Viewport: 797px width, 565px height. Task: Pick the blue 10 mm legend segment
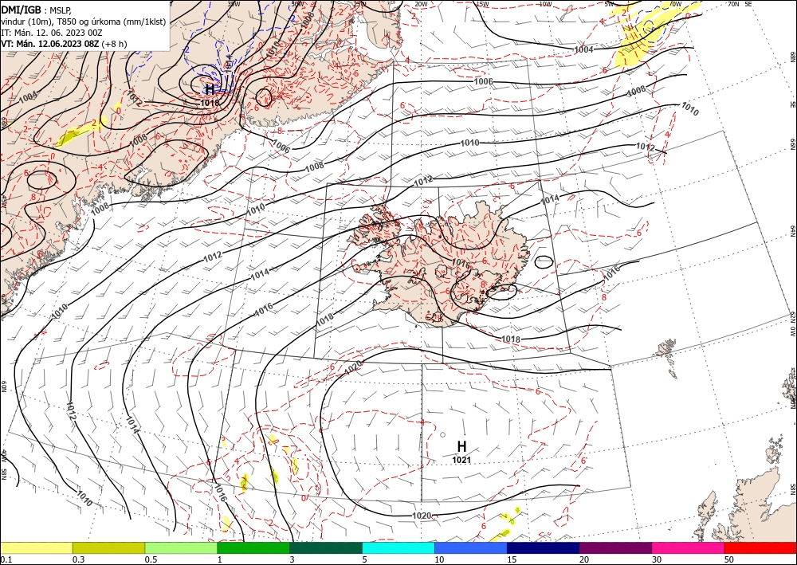click(471, 547)
